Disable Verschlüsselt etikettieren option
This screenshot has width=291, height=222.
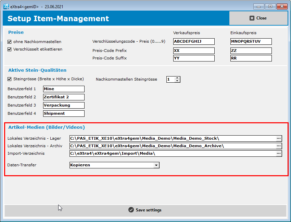click(10, 49)
